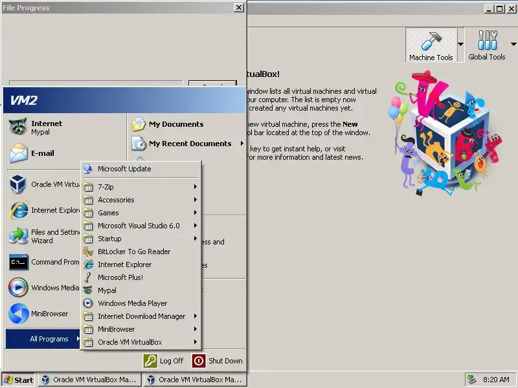
Task: Expand Games submenu arrow
Action: (x=196, y=213)
